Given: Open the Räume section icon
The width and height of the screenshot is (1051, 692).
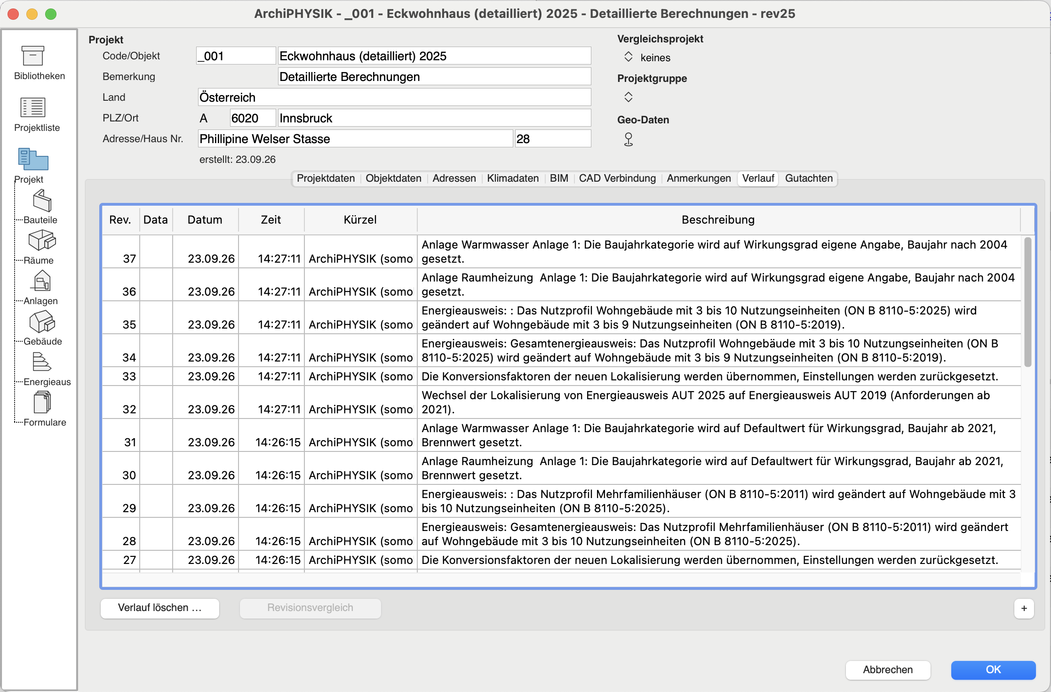Looking at the screenshot, I should (x=42, y=241).
